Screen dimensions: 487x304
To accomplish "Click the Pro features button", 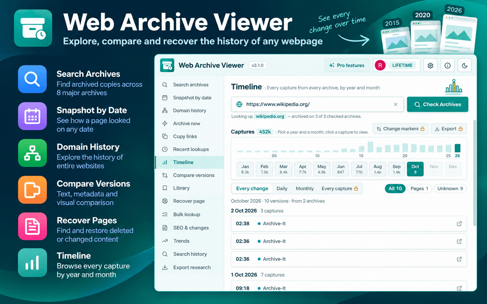I will pyautogui.click(x=347, y=65).
